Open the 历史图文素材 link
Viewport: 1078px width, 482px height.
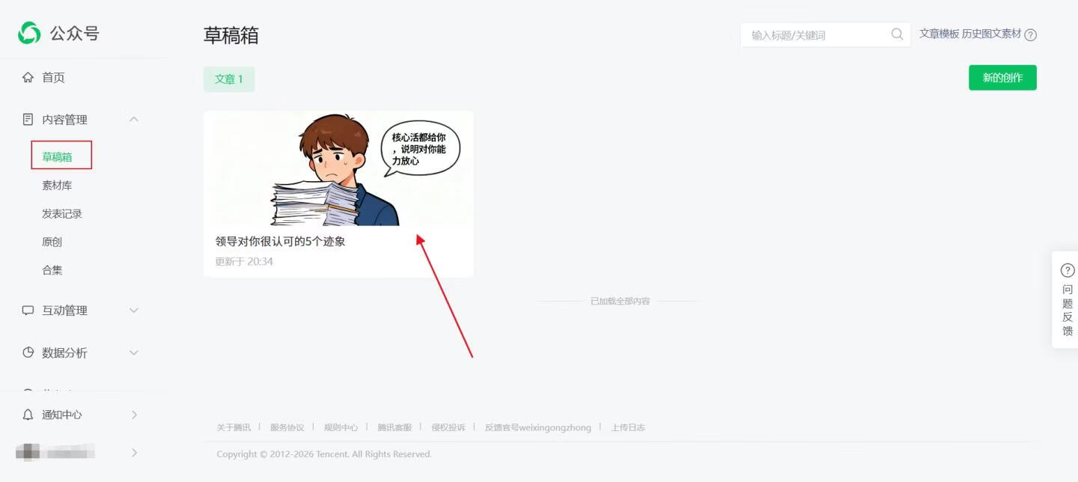click(991, 34)
